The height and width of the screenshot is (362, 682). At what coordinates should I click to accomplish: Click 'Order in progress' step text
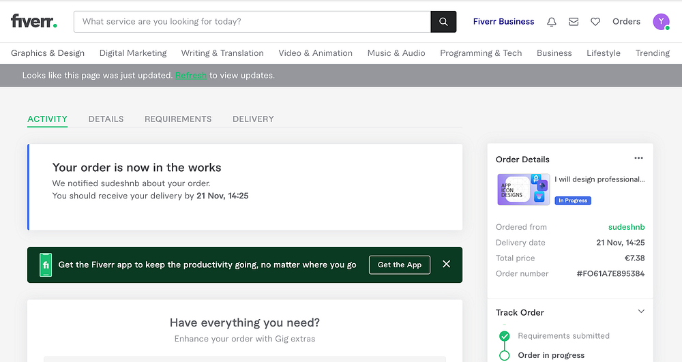tap(550, 355)
